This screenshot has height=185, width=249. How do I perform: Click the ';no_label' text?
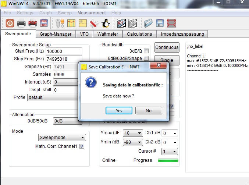[195, 46]
